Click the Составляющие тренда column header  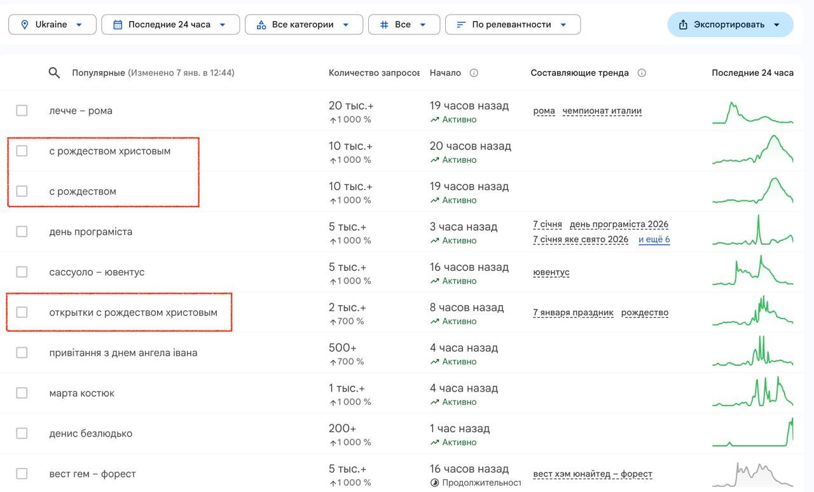coord(579,72)
